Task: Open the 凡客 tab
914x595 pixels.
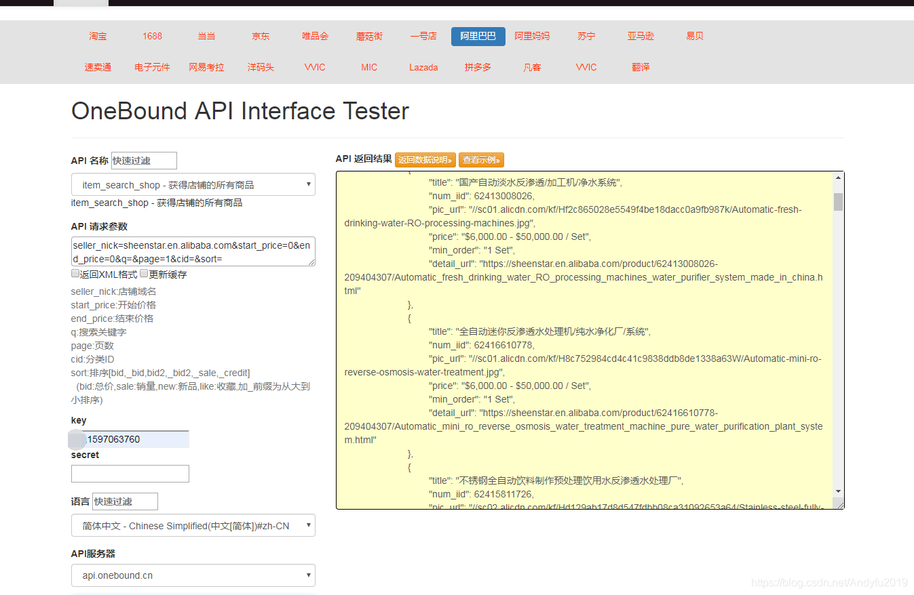Action: [532, 68]
